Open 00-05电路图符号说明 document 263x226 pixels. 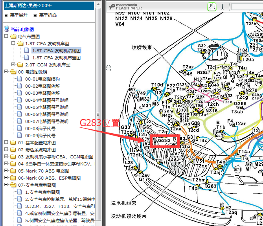(47, 107)
